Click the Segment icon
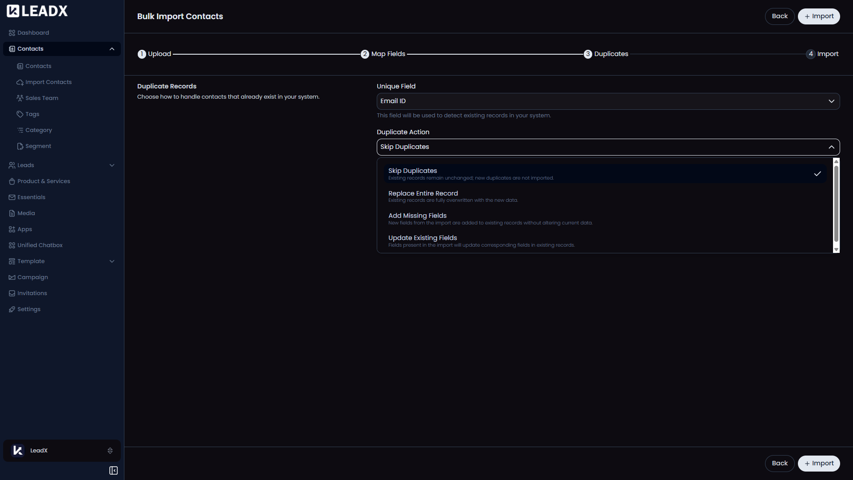The height and width of the screenshot is (480, 853). click(x=20, y=146)
